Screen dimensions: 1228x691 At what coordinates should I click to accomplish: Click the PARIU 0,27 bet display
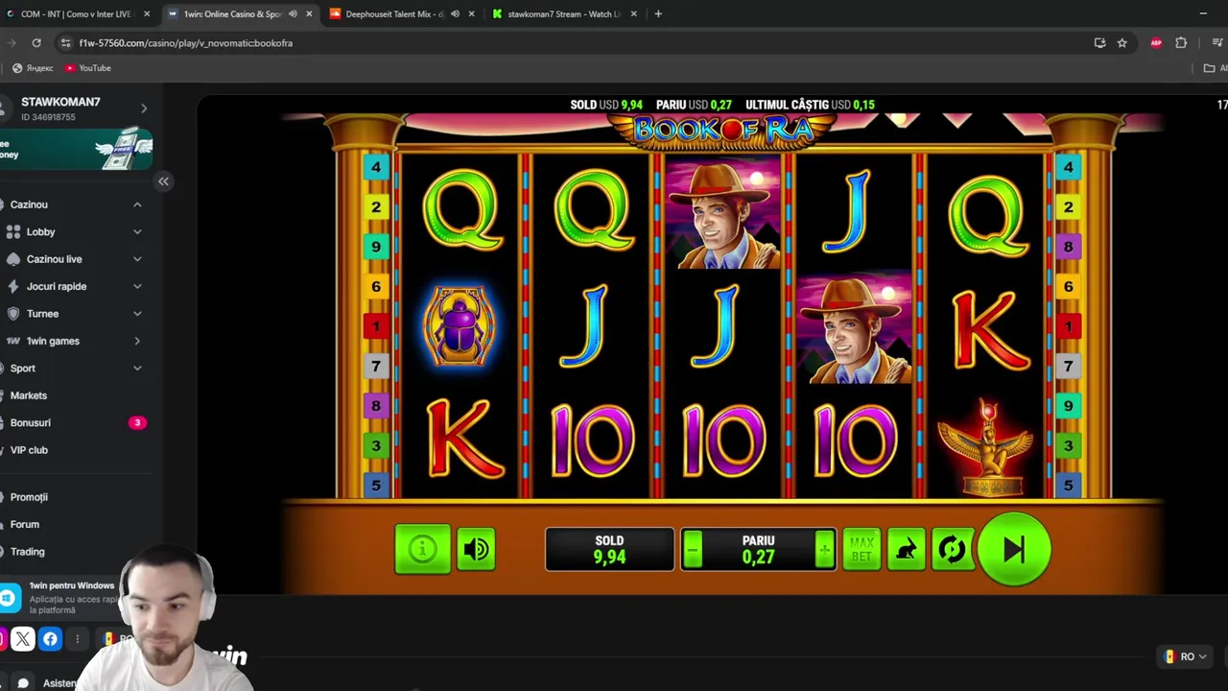pos(758,550)
